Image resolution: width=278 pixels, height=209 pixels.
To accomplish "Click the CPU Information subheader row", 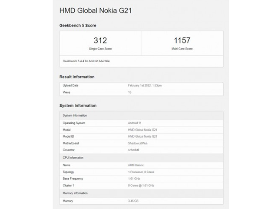I will tap(141, 158).
